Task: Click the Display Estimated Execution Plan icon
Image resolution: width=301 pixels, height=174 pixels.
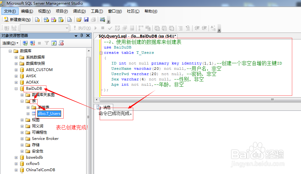Action: [117, 28]
